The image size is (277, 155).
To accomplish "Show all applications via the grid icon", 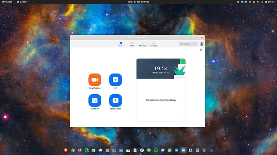I will pyautogui.click(x=211, y=150).
